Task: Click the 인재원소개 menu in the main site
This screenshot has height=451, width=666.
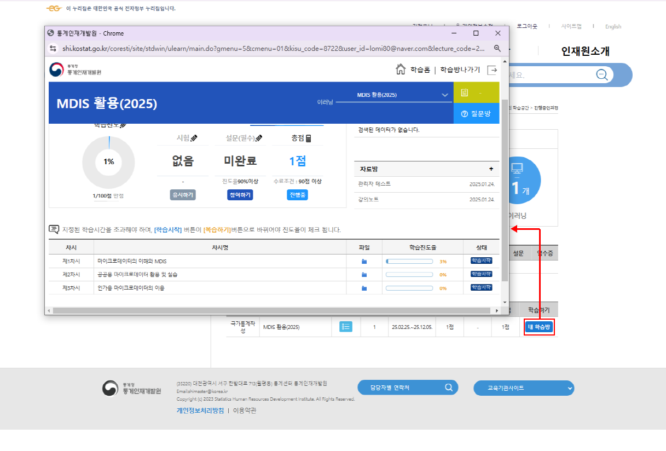Action: tap(586, 51)
